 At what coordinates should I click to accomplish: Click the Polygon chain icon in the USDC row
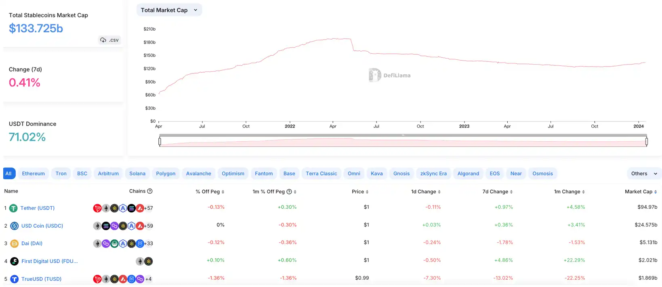(114, 226)
